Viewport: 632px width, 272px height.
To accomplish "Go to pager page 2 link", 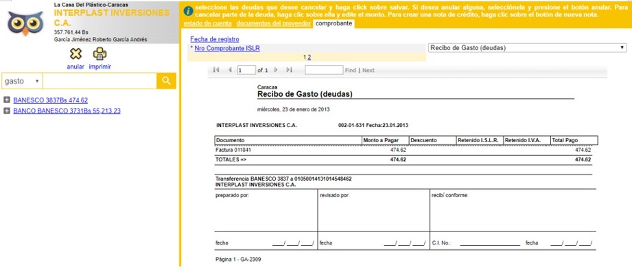I will point(309,57).
